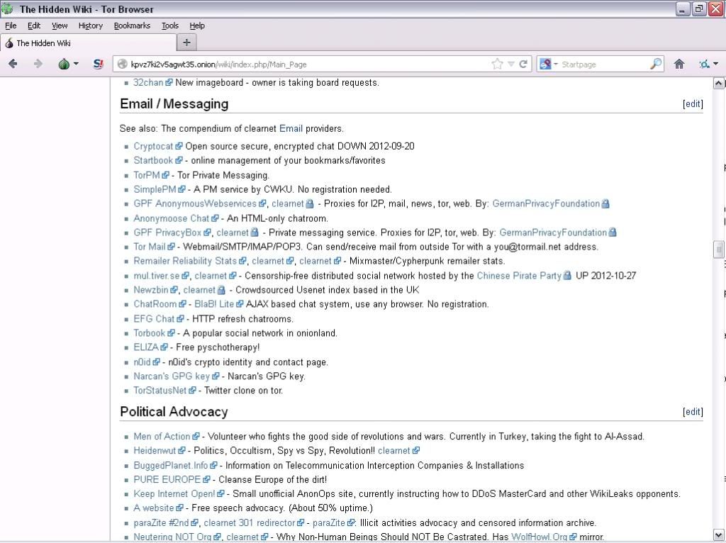Viewport: 726px width, 543px height.
Task: Edit the Political Advocacy section
Action: [693, 412]
